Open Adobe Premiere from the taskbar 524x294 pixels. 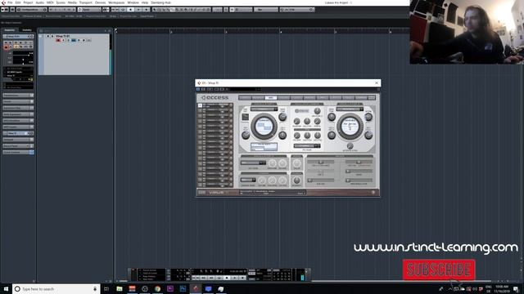coord(170,288)
